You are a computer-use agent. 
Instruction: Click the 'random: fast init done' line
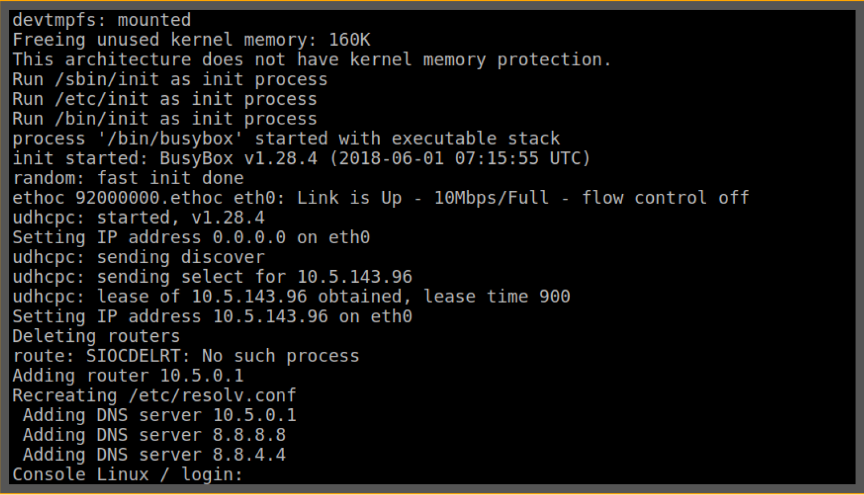[x=128, y=178]
